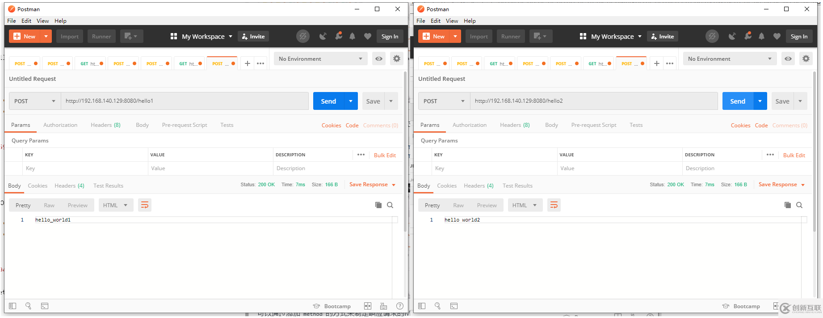823x318 pixels.
Task: Open the Postman Console in the left window
Action: point(45,306)
